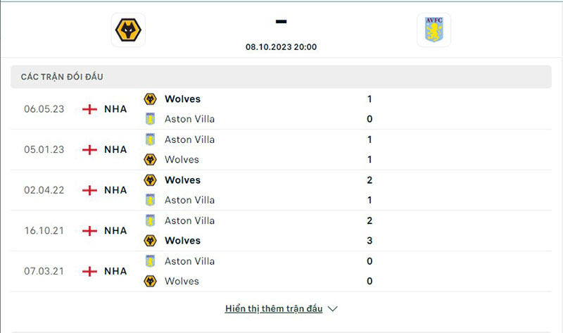Click the NHA league label on the 16.10.21 match
Screen dimensions: 563x333
pos(115,230)
